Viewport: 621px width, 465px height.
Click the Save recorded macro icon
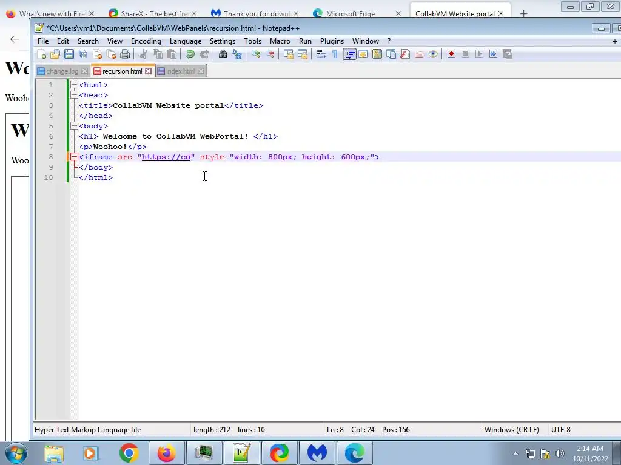coord(508,54)
